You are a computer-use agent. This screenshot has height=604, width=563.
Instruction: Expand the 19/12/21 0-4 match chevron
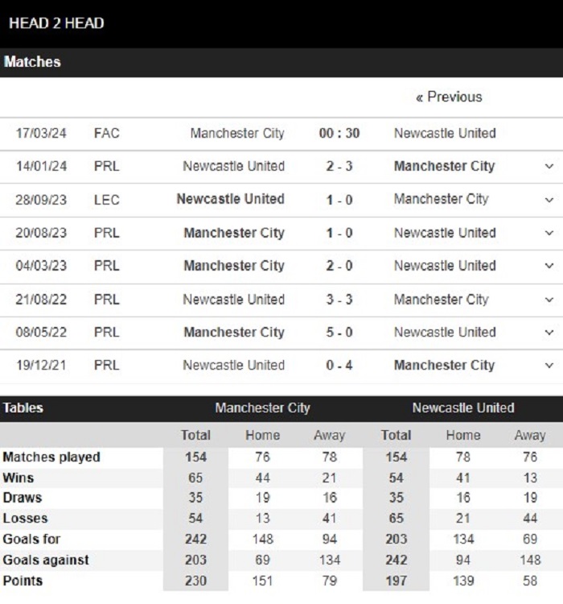(549, 365)
